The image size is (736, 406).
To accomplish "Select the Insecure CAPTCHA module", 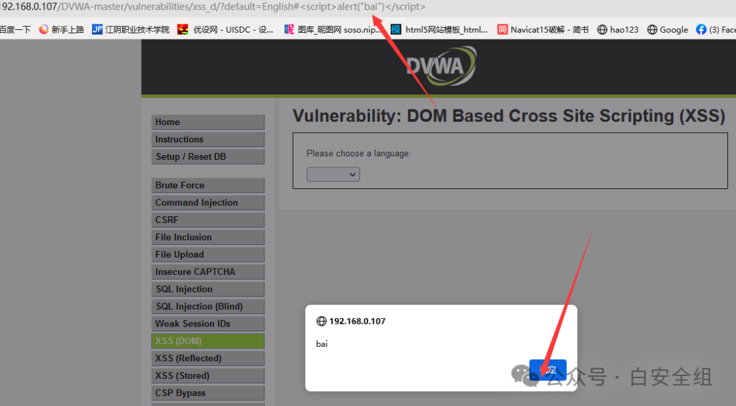I will tap(208, 271).
